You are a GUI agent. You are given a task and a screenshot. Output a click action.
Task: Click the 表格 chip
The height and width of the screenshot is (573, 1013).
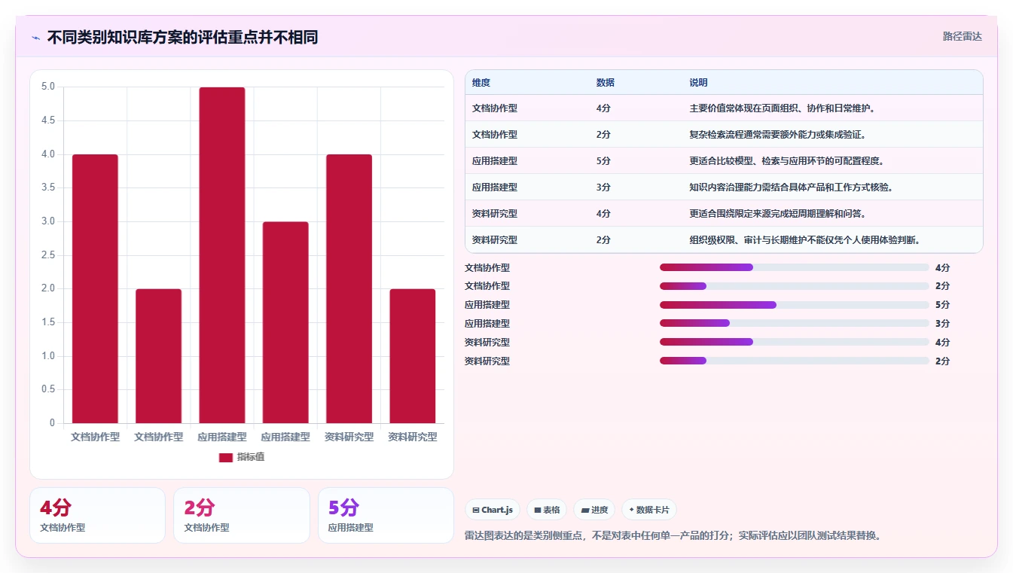547,510
